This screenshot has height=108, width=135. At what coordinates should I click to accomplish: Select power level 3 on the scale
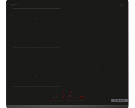64,100
